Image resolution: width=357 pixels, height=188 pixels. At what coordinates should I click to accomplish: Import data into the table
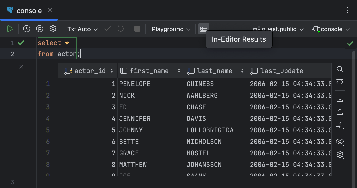[x=340, y=112]
